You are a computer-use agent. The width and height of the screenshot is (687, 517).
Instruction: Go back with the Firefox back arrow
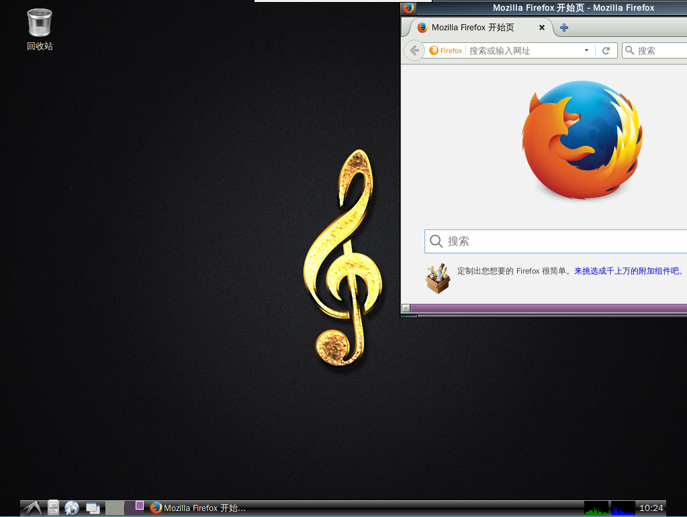click(414, 50)
